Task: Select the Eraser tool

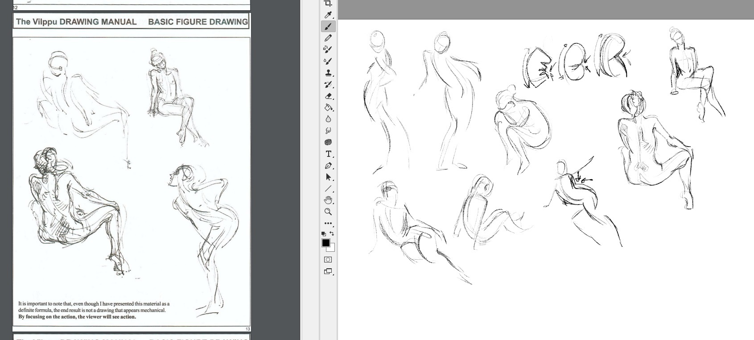Action: coord(328,96)
